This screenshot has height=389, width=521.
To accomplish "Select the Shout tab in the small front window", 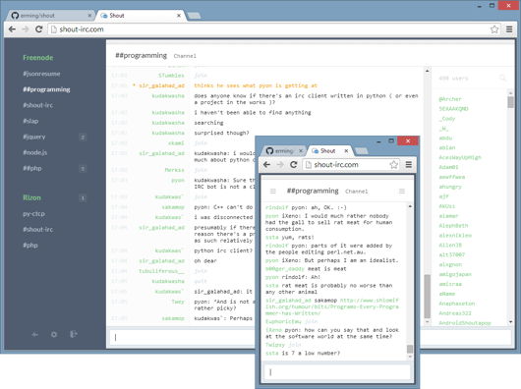I will tap(329, 150).
